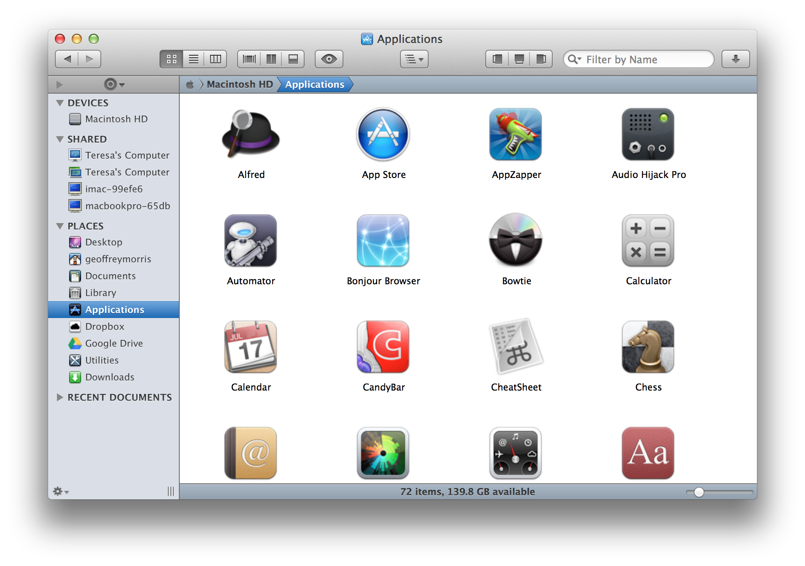Open the Quick Look eye icon
This screenshot has height=566, width=805.
coord(329,59)
